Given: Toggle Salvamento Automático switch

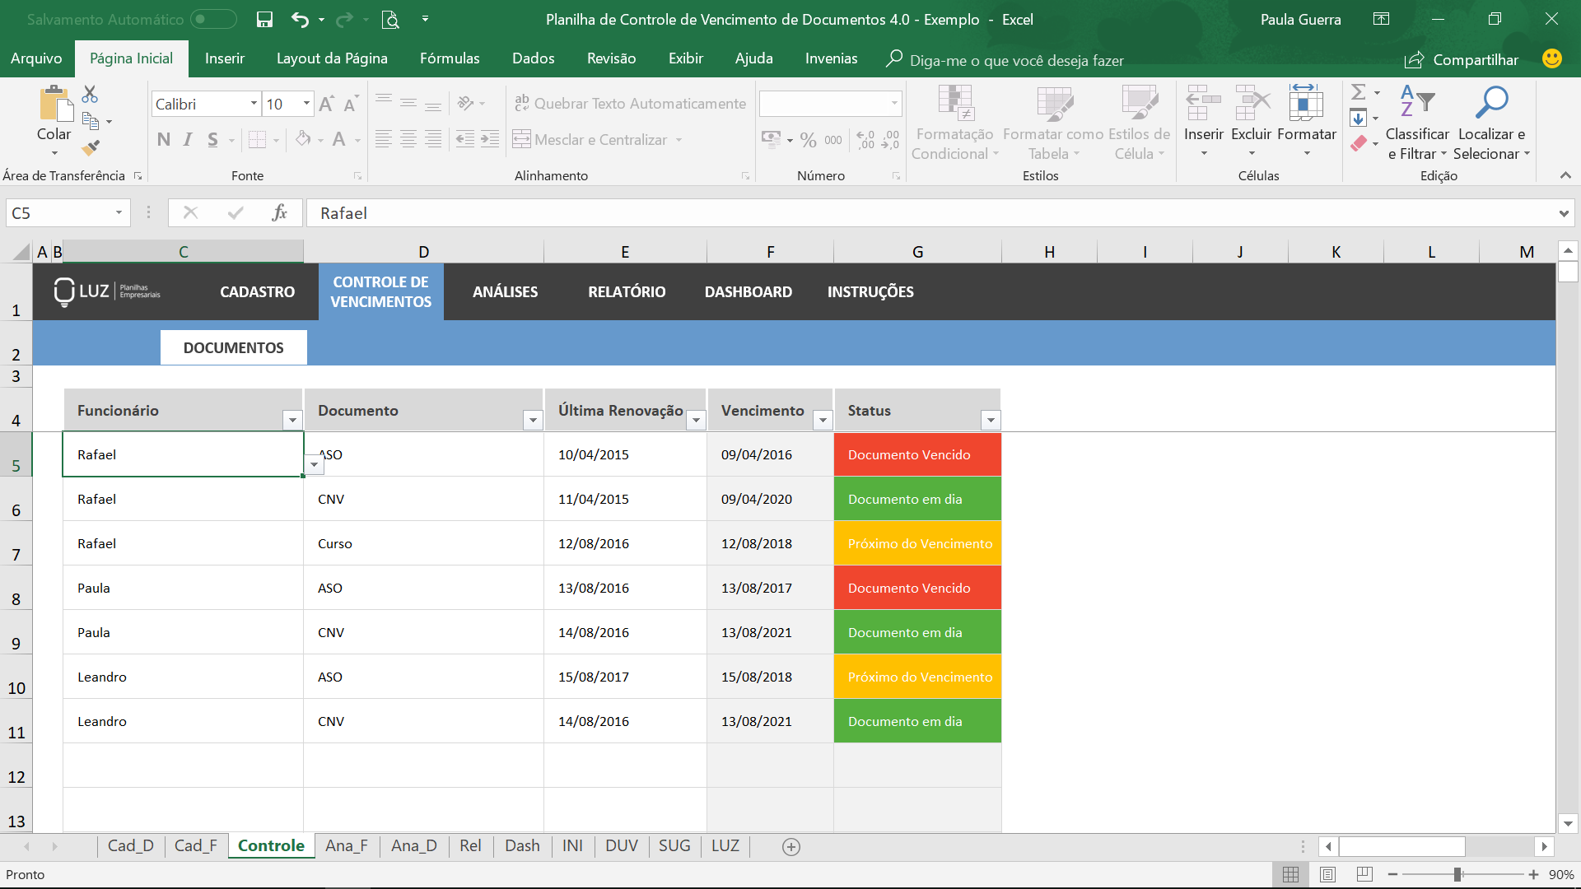Looking at the screenshot, I should click(213, 19).
